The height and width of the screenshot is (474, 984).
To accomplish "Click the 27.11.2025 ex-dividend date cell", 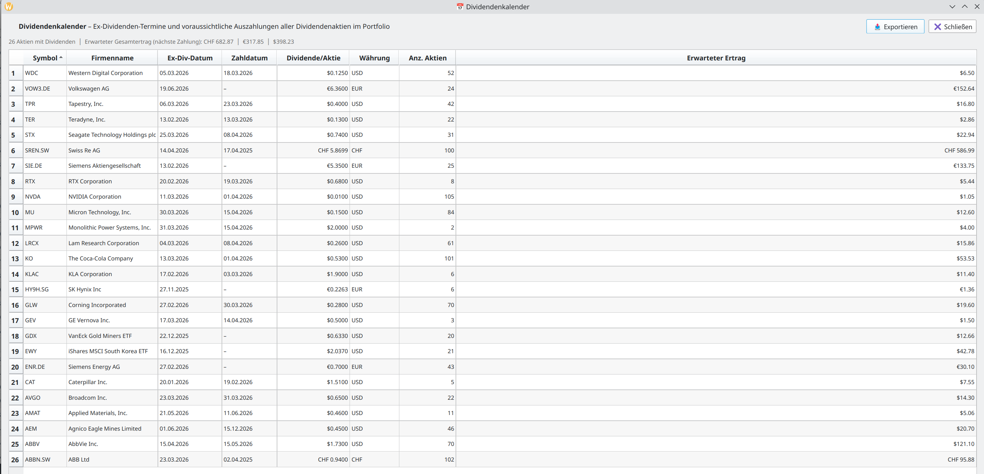I will (x=190, y=289).
